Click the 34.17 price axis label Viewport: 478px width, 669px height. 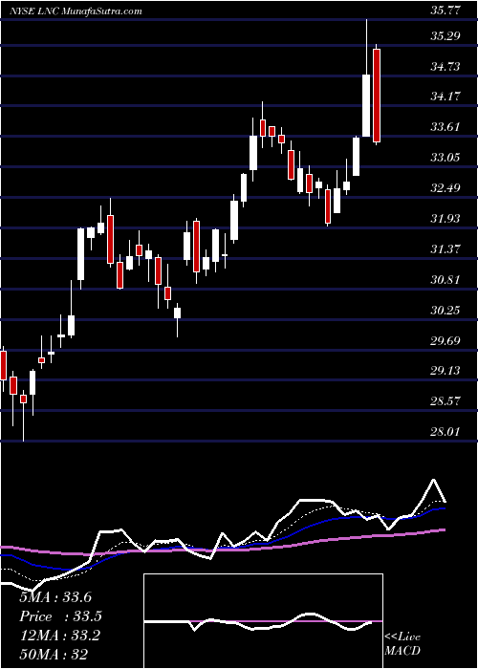click(x=445, y=97)
